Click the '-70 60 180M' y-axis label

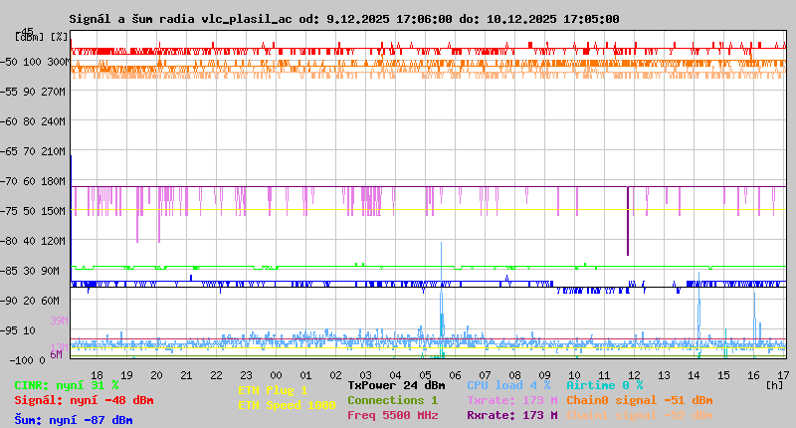click(34, 181)
